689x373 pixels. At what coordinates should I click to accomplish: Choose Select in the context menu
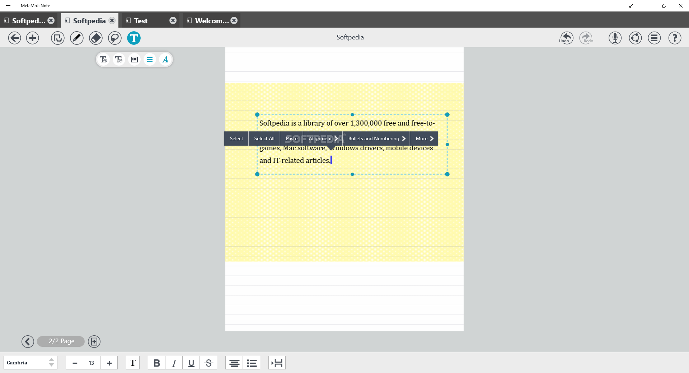click(x=236, y=138)
